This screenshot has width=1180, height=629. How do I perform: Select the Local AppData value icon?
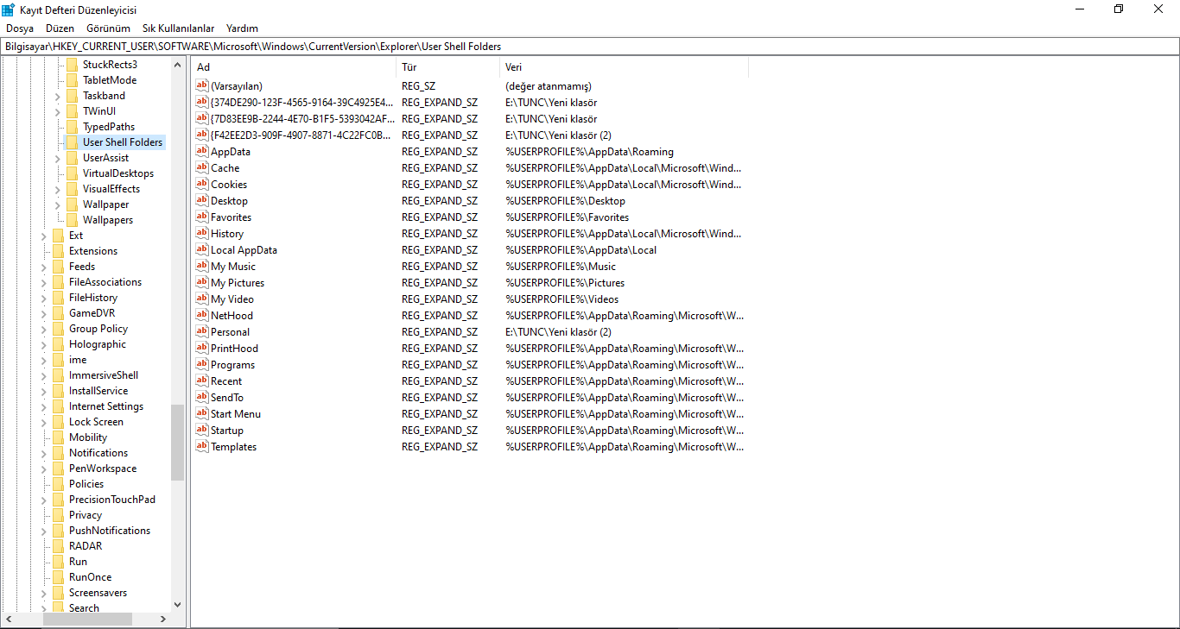[202, 249]
